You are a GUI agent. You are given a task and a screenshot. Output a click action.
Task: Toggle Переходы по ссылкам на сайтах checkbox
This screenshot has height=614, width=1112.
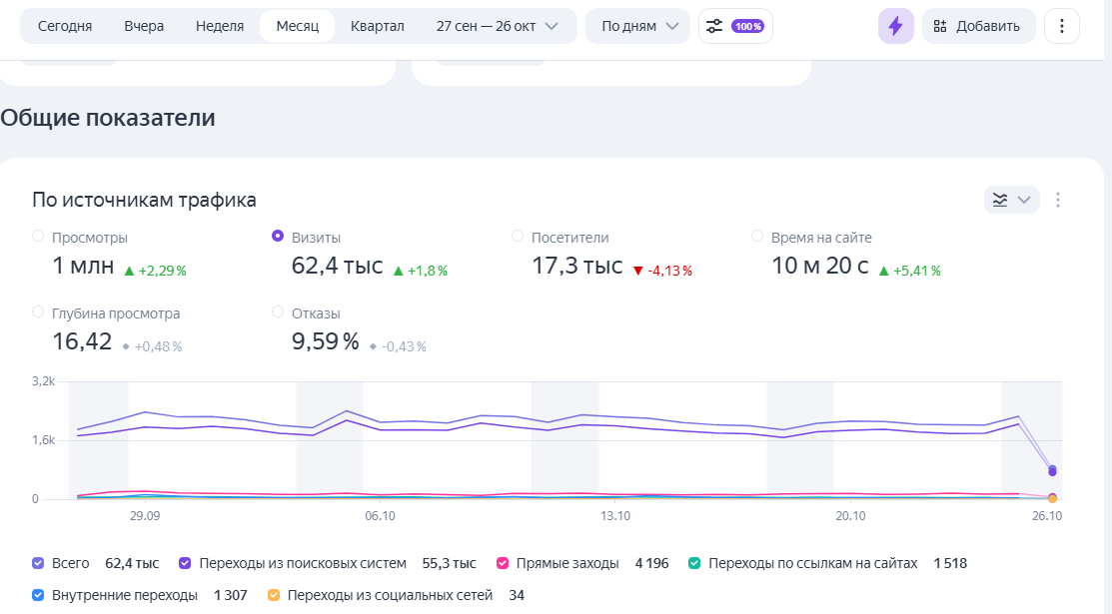coord(694,563)
